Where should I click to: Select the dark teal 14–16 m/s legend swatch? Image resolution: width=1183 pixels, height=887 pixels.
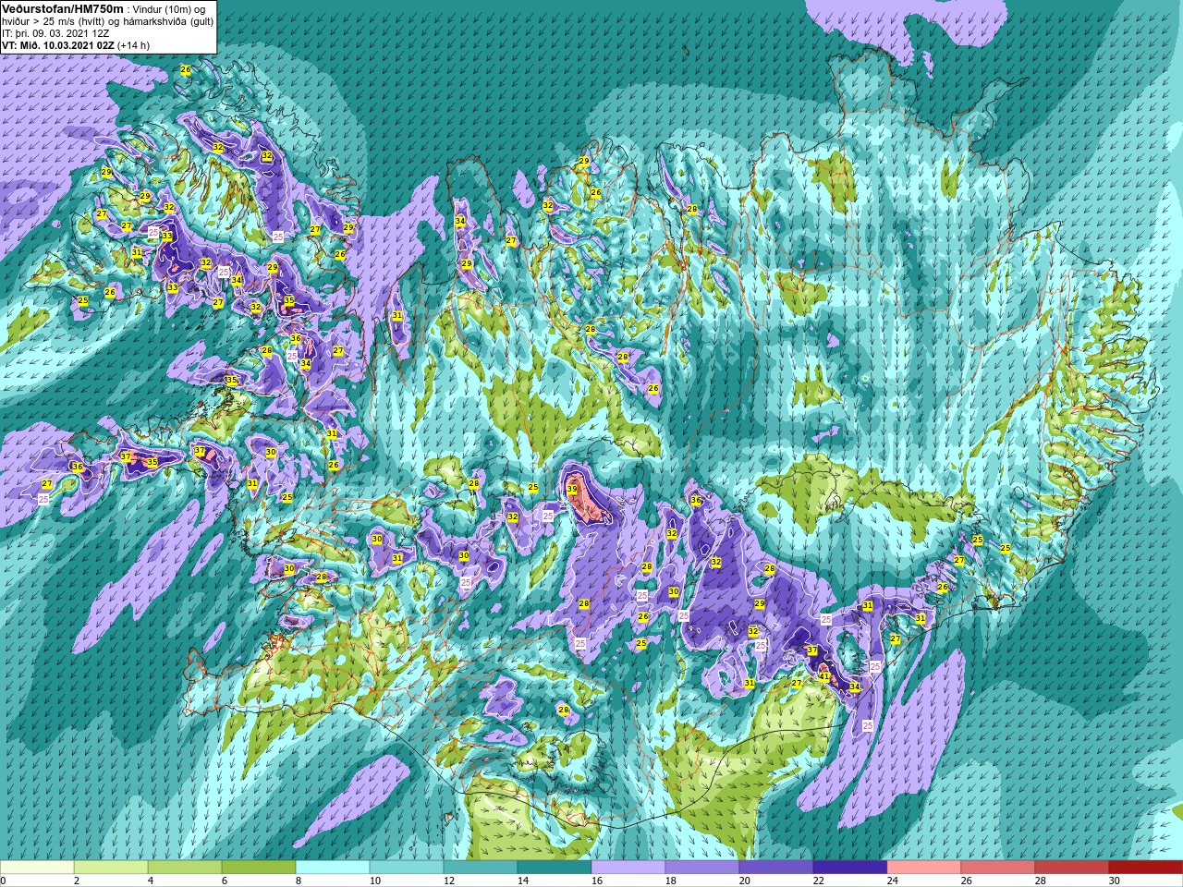tap(555, 868)
